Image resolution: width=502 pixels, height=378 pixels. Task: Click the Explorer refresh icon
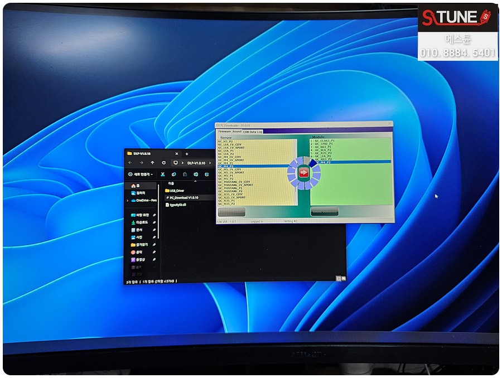[163, 163]
